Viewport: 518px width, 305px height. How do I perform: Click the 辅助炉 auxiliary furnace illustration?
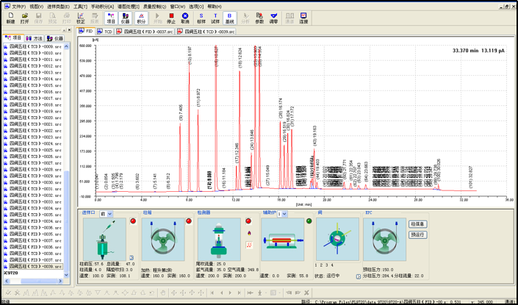pos(282,240)
